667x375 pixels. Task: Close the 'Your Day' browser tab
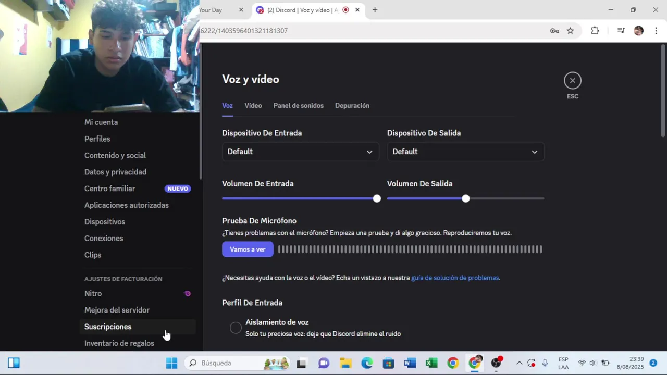(x=241, y=10)
